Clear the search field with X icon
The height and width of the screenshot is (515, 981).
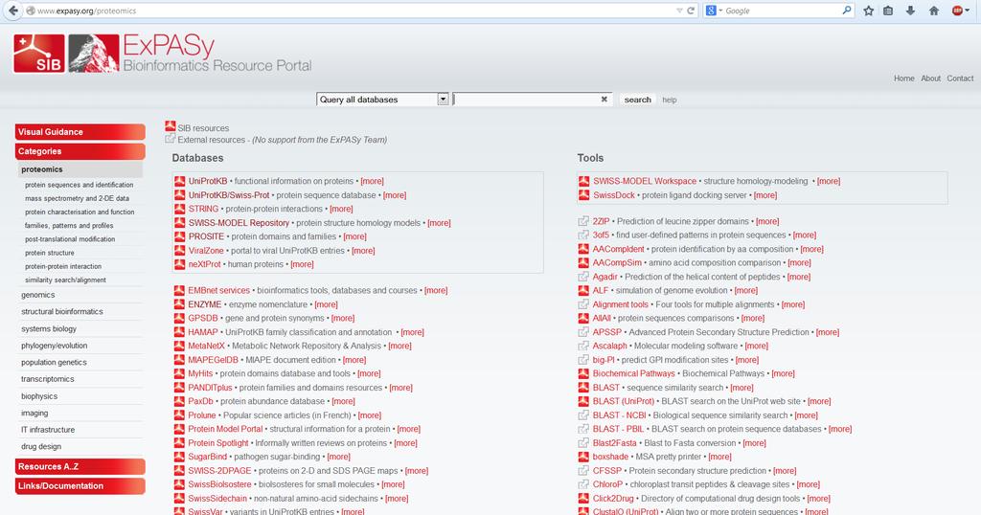click(604, 100)
